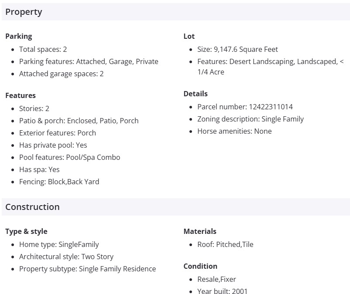Screen dimensions: 350x294
Task: Click the Lot Size 9,147.6 Square Feet
Action: [237, 49]
